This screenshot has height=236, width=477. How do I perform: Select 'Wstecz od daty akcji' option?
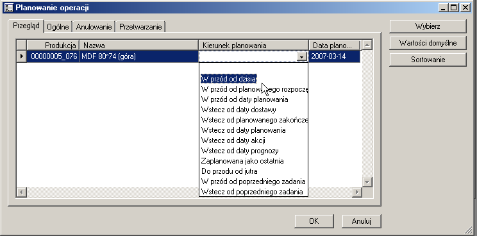(253, 140)
